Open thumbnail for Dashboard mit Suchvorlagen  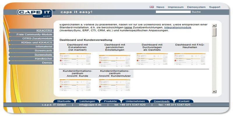click(x=152, y=59)
